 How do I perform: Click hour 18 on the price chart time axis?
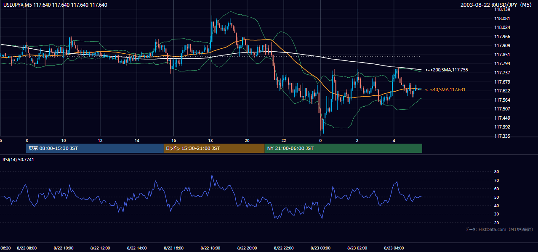click(210, 140)
